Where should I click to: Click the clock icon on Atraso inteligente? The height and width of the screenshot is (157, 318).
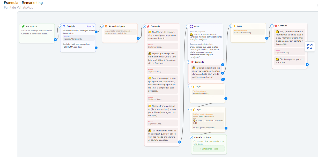pyautogui.click(x=106, y=26)
